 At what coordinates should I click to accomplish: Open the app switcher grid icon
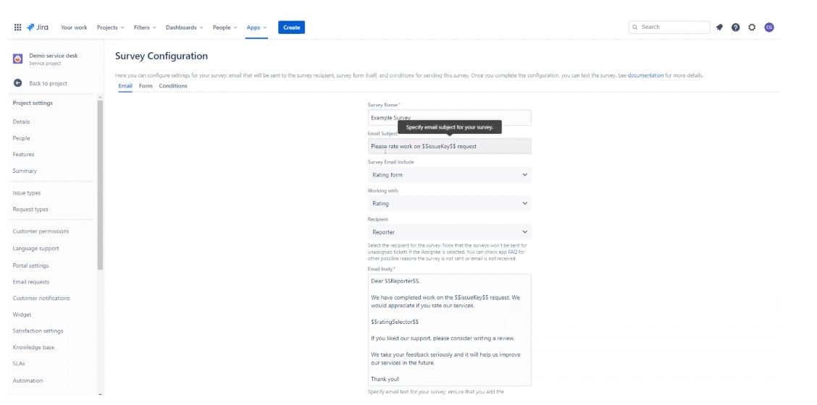coord(17,27)
